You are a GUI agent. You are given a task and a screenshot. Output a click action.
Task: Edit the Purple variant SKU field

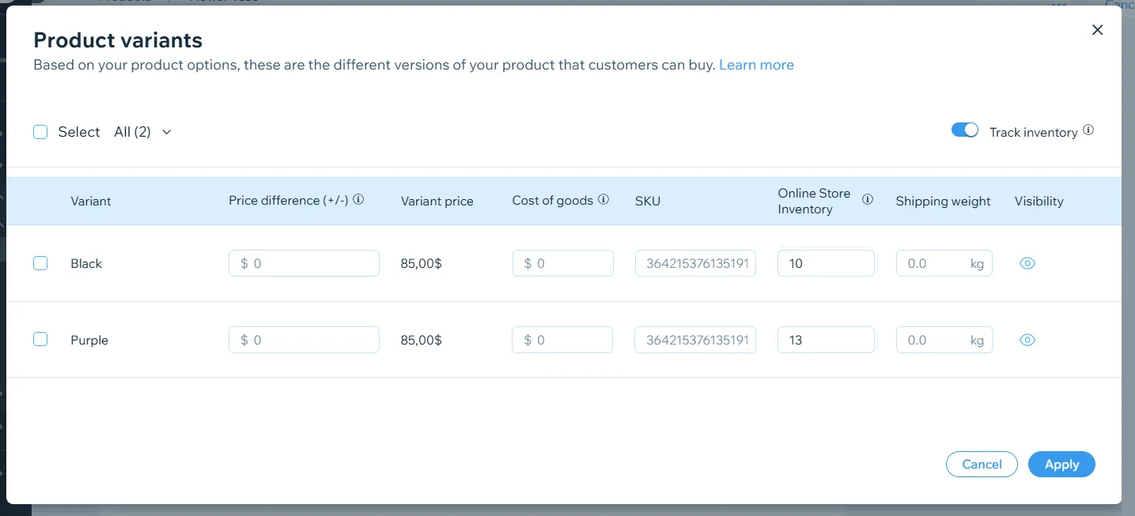695,340
